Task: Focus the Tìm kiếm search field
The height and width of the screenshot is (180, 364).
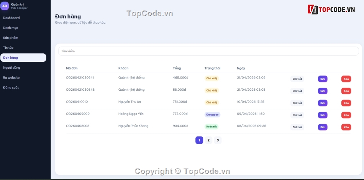Action: click(x=208, y=51)
